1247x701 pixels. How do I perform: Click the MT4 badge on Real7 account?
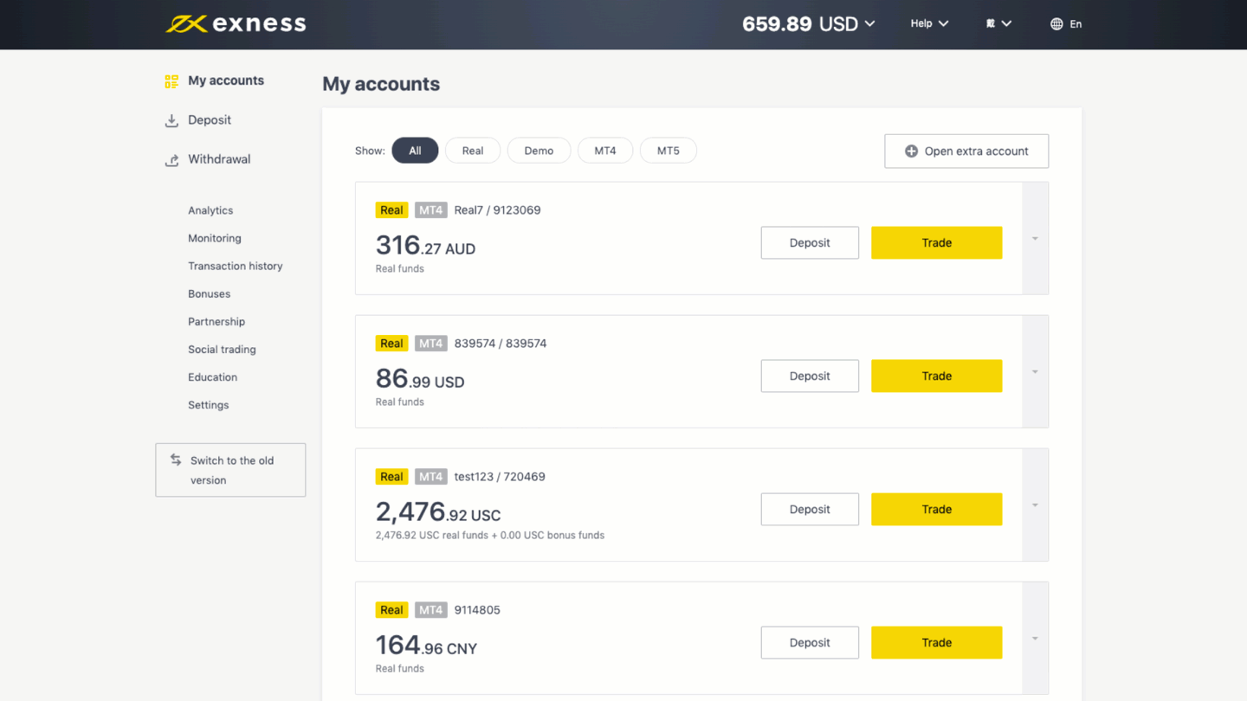coord(430,209)
